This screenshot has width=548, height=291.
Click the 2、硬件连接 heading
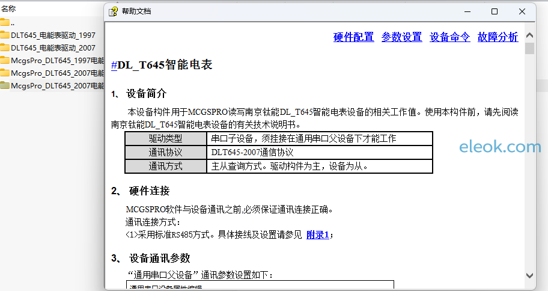tap(141, 191)
